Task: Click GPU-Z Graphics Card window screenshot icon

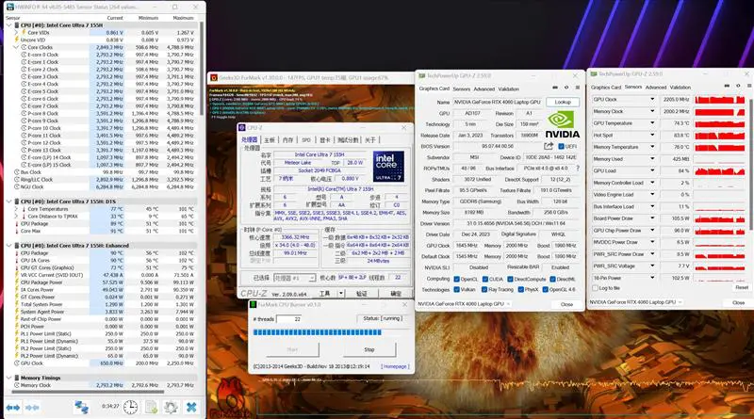Action: coord(555,88)
